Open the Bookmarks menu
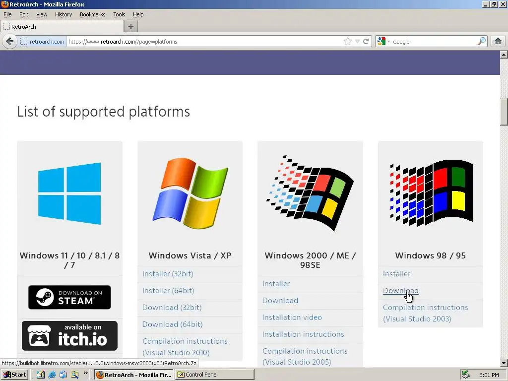508x381 pixels. (93, 14)
